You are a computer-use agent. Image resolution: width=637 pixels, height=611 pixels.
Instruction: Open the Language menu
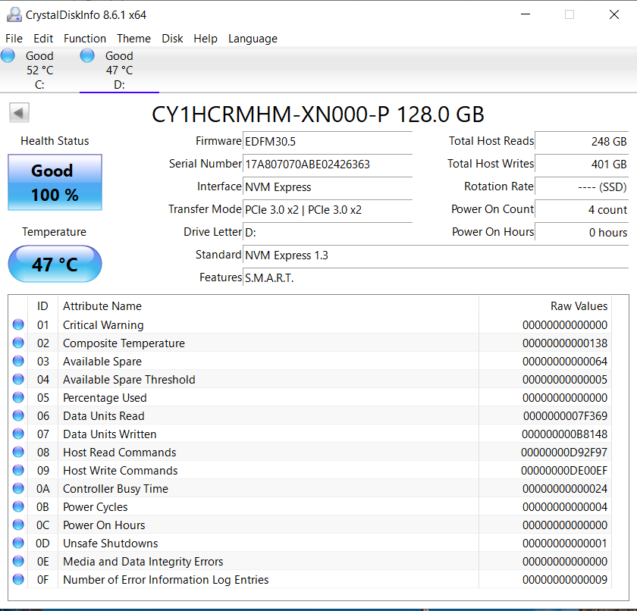(x=253, y=39)
